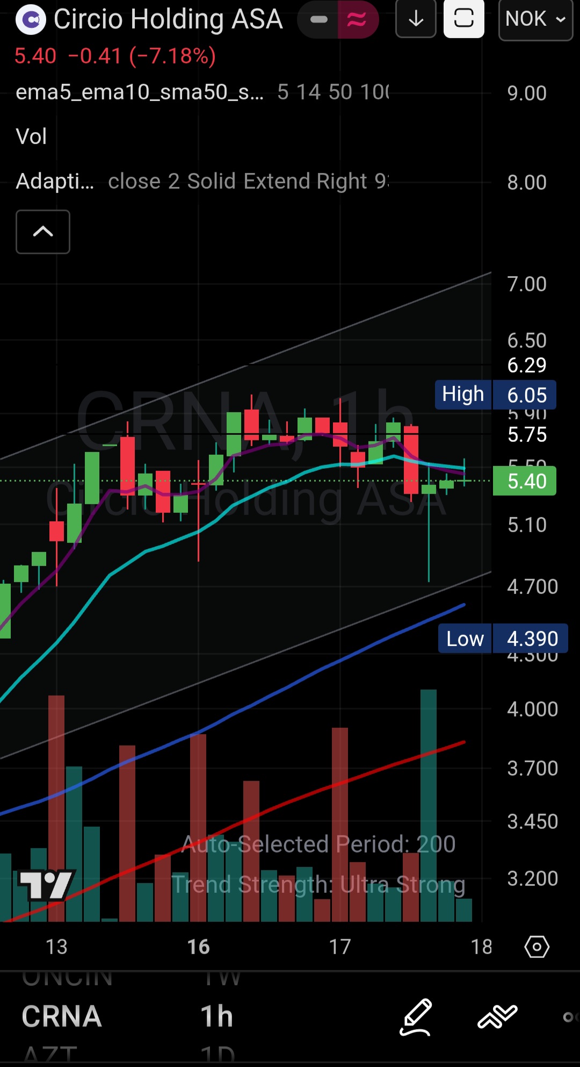This screenshot has height=1067, width=580.
Task: Click the High 6.05 price label
Action: click(x=495, y=395)
